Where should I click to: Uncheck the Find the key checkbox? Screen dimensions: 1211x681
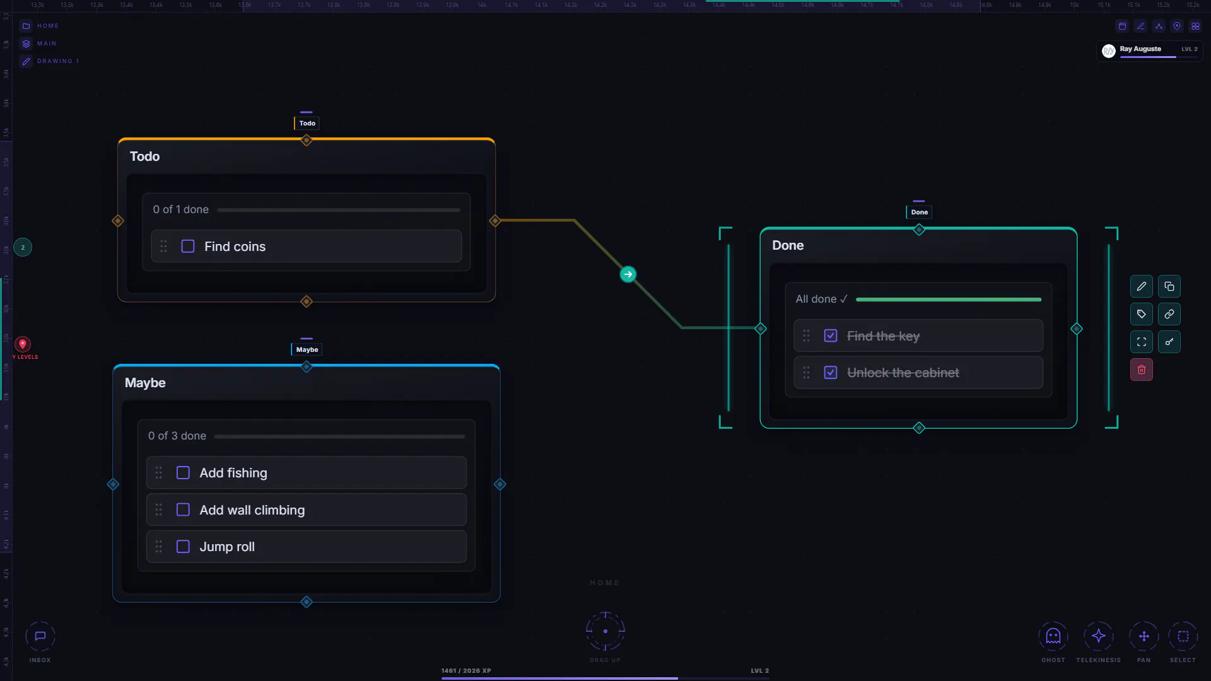coord(831,336)
